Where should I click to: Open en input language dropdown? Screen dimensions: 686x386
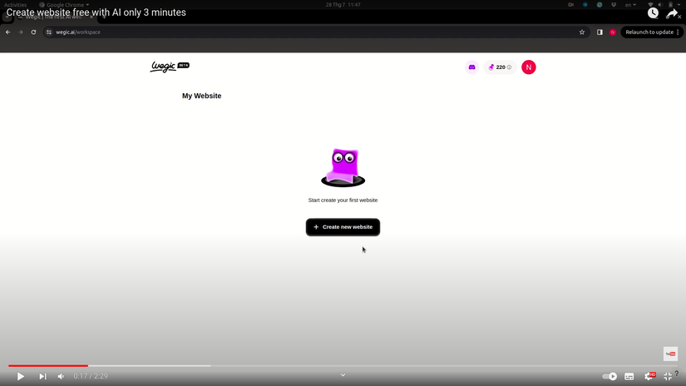(x=630, y=4)
